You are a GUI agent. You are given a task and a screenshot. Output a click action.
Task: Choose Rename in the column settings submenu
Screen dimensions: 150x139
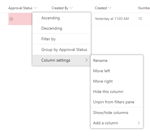click(117, 60)
